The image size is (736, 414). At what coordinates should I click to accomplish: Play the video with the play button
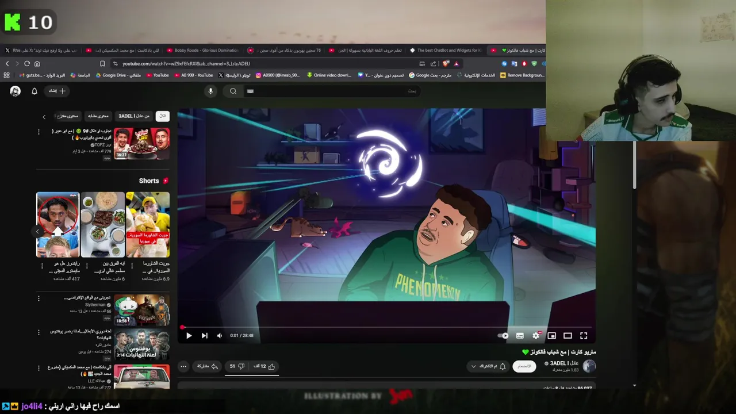tap(189, 336)
